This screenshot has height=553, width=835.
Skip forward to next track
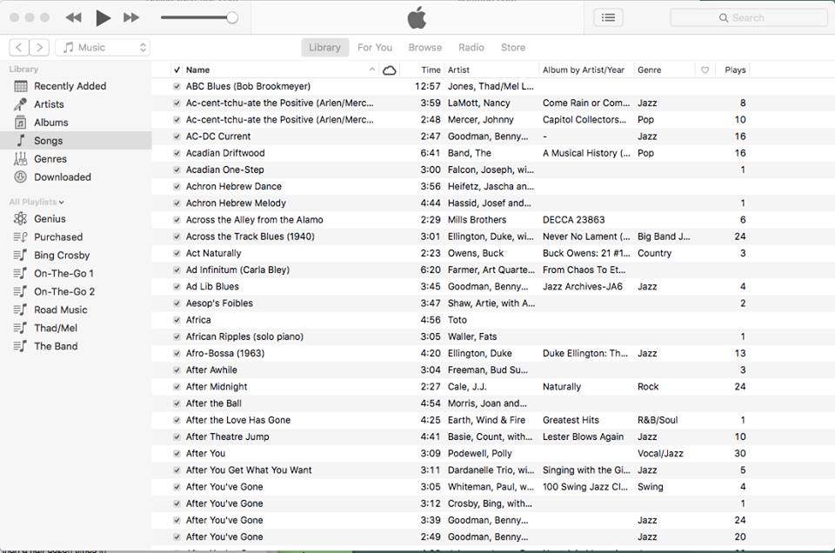tap(131, 18)
